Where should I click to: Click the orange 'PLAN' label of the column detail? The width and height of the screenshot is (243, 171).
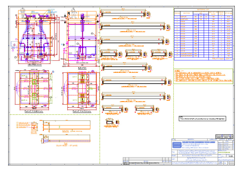click(x=66, y=144)
